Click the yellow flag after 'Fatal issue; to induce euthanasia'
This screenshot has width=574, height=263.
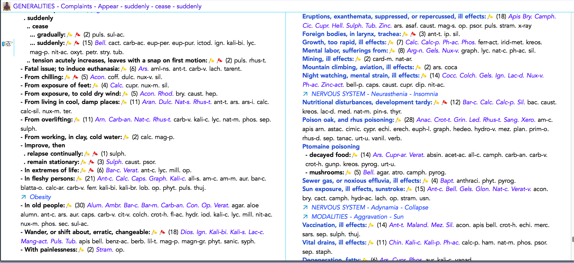pyautogui.click(x=124, y=69)
